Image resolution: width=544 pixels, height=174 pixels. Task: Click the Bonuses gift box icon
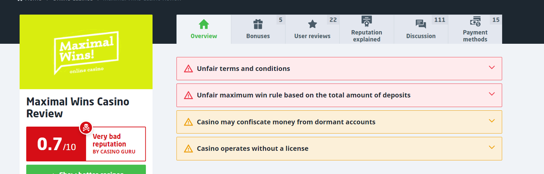[x=258, y=24]
